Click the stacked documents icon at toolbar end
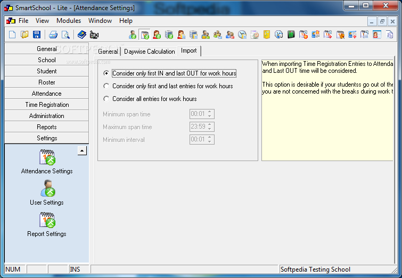This screenshot has height=278, width=402. click(389, 35)
